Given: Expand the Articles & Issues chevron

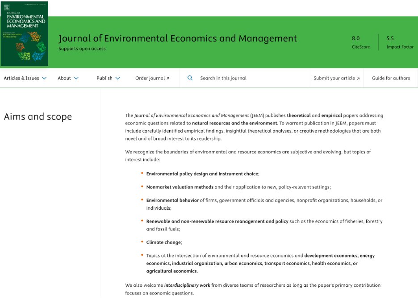Looking at the screenshot, I should (44, 79).
